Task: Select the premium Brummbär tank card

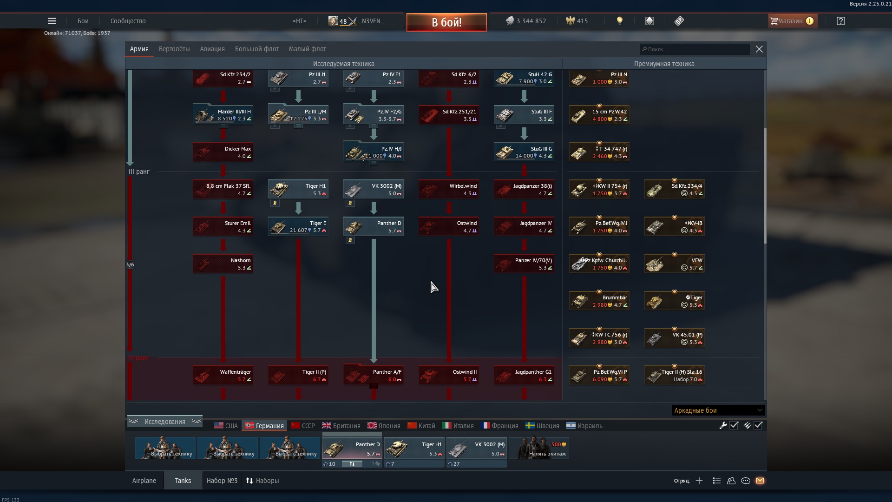Action: [599, 301]
